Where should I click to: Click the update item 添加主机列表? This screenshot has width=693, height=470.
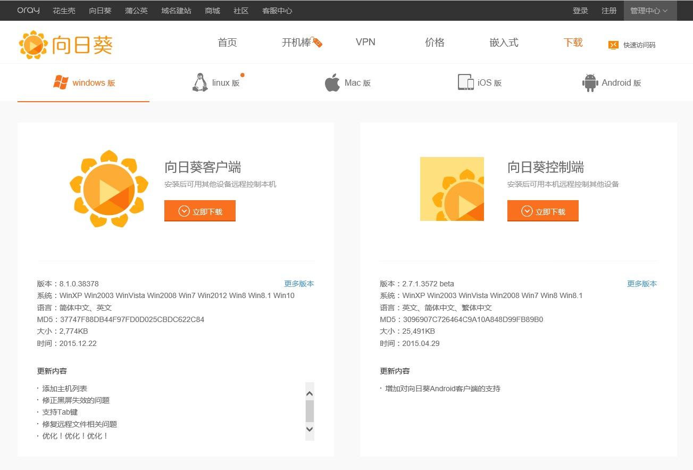[x=65, y=389]
